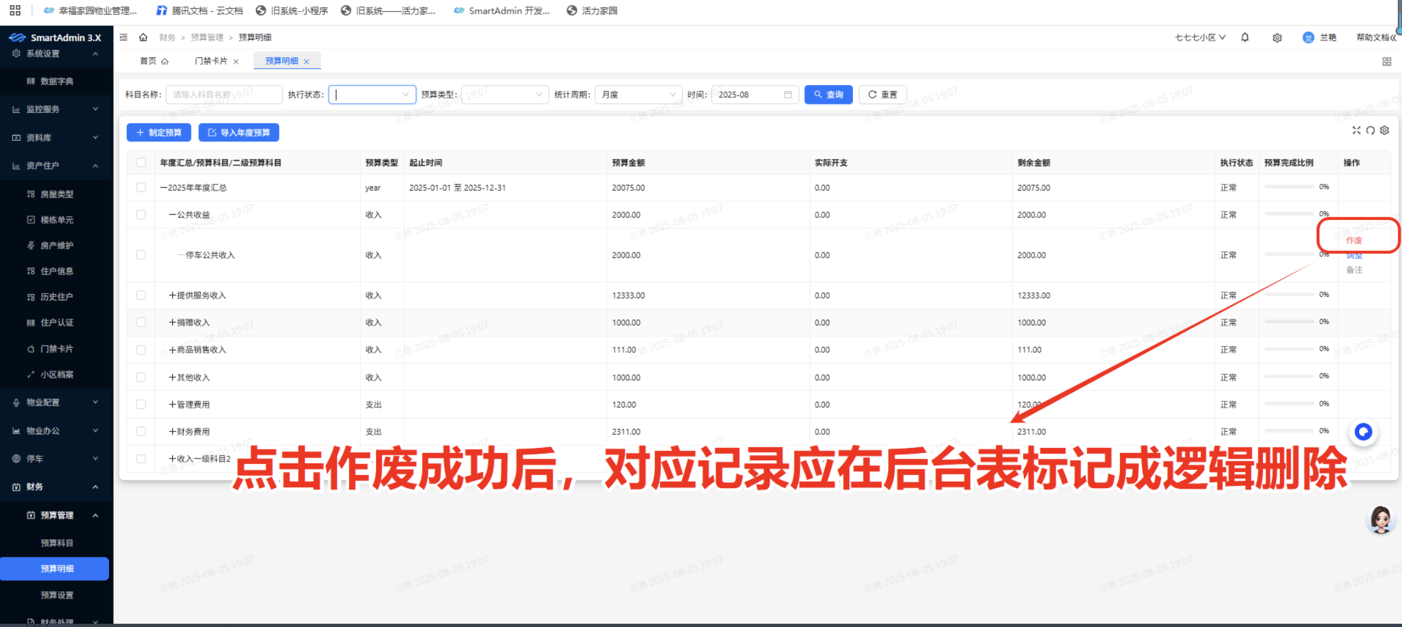Click the home icon in breadcrumb bar
The width and height of the screenshot is (1402, 627).
point(144,37)
